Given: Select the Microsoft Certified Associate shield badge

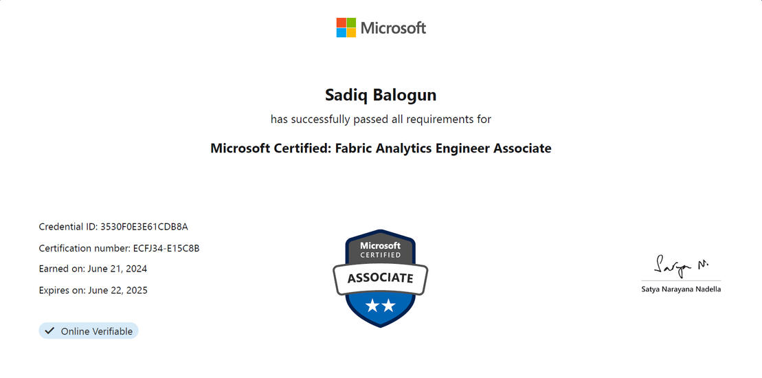Looking at the screenshot, I should [381, 278].
